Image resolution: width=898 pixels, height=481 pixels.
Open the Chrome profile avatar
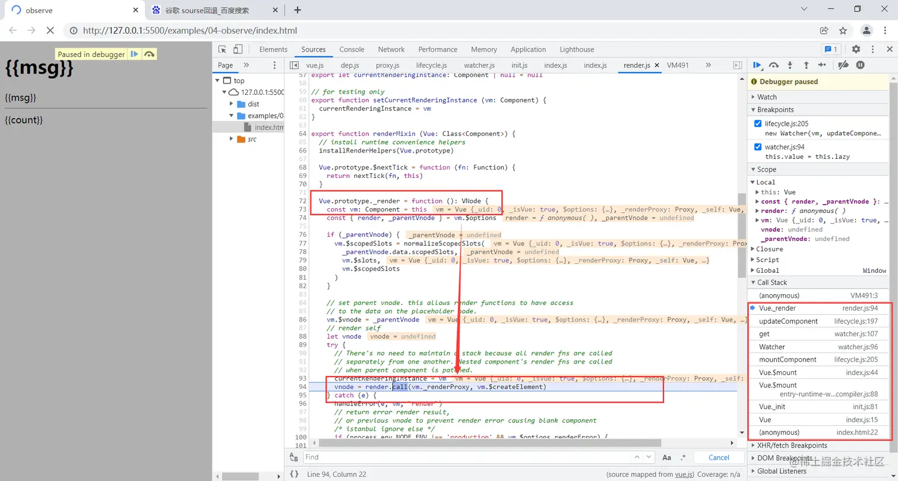pyautogui.click(x=867, y=30)
